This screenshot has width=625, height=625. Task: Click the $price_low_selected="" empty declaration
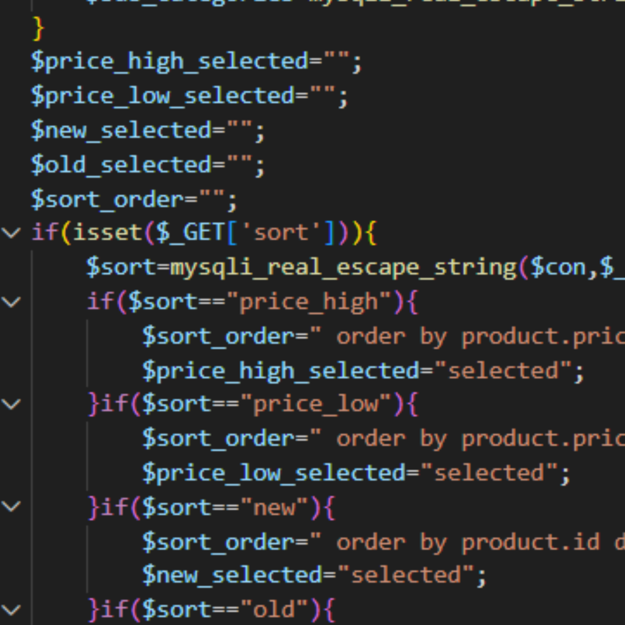pos(189,96)
